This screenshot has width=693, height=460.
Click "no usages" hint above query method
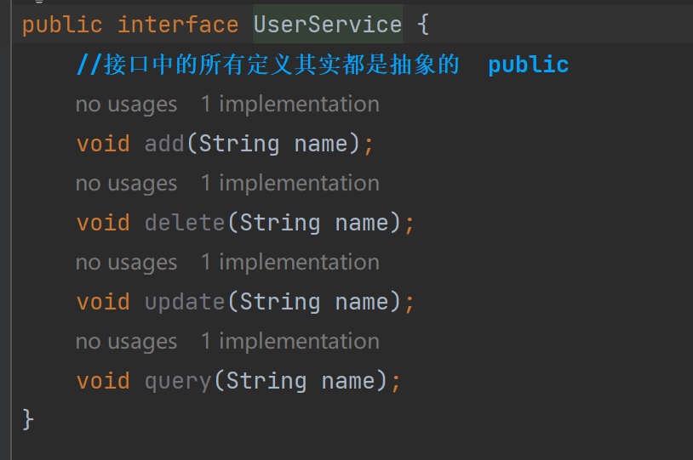coord(126,342)
